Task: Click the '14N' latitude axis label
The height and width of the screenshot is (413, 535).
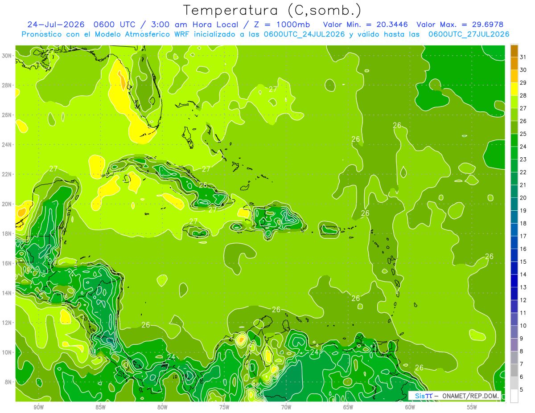Action: (7, 293)
